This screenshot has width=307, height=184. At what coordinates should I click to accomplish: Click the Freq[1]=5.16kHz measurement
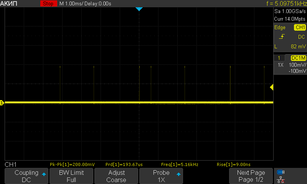pos(180,164)
